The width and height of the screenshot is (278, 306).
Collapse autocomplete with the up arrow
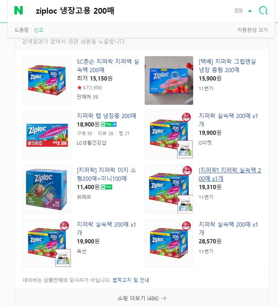[x=250, y=11]
